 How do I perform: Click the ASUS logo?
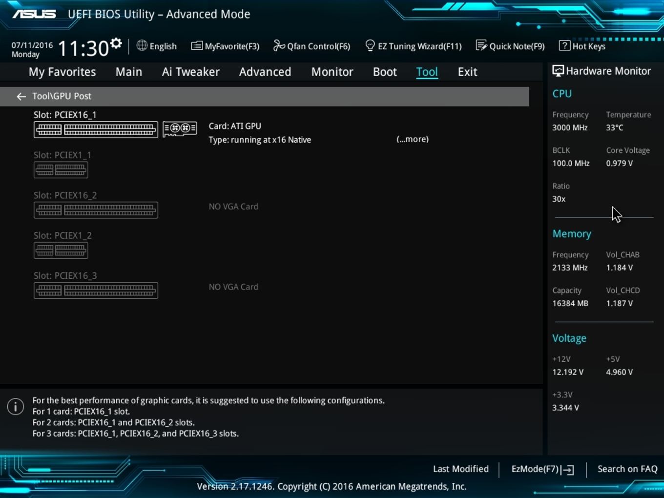point(34,14)
